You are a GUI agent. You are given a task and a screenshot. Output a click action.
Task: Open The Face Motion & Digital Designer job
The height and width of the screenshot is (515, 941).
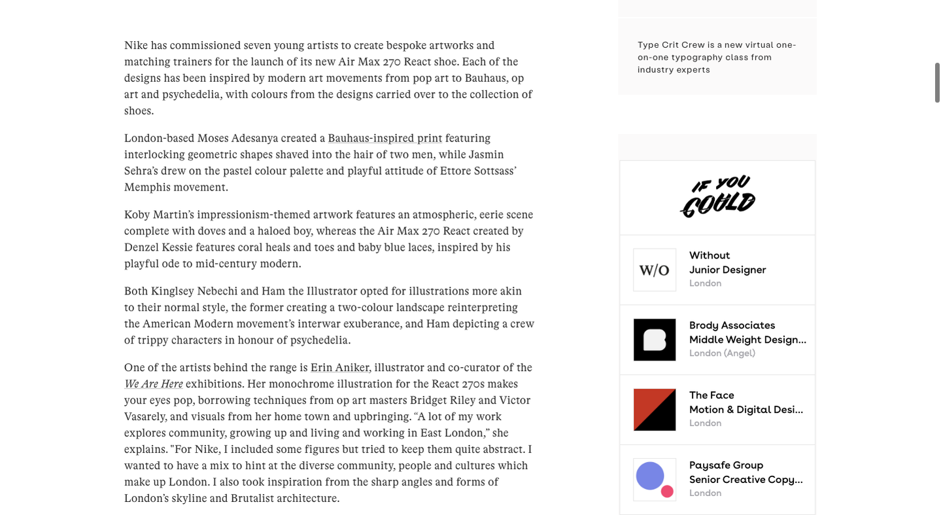[717, 410]
